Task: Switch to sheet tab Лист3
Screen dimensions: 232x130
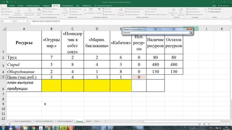Action: pos(97,121)
